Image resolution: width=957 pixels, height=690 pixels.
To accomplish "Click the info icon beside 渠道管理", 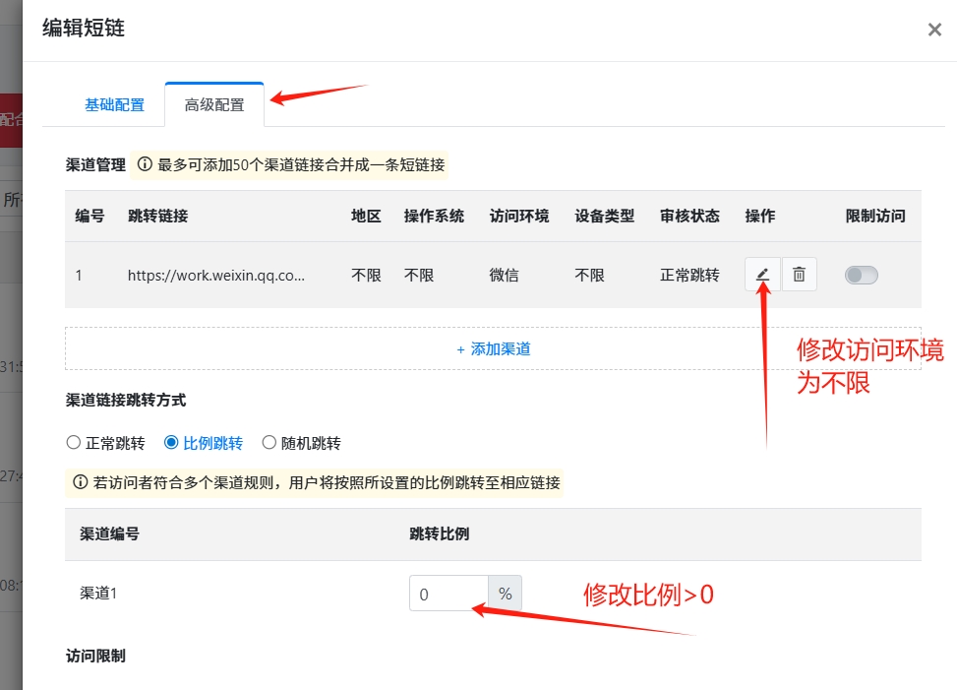I will point(145,164).
